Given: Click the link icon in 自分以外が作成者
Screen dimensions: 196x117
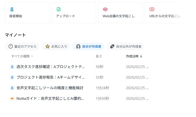Looking at the screenshot, I should (x=112, y=46).
